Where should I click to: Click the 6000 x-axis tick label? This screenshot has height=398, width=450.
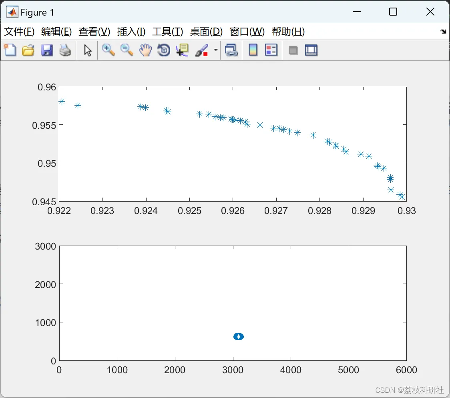pyautogui.click(x=406, y=370)
